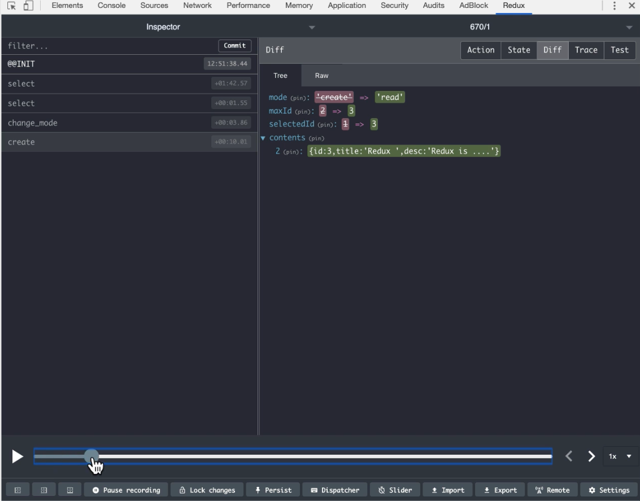Open the Sources DevTools tab
Image resolution: width=640 pixels, height=501 pixels.
(x=154, y=6)
